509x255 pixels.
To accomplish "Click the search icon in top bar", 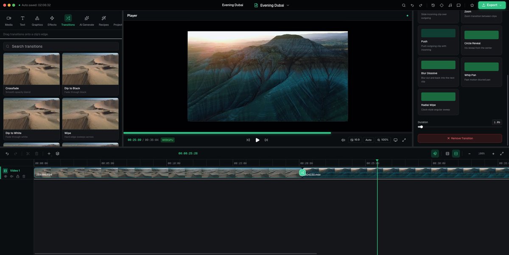I will 404,5.
